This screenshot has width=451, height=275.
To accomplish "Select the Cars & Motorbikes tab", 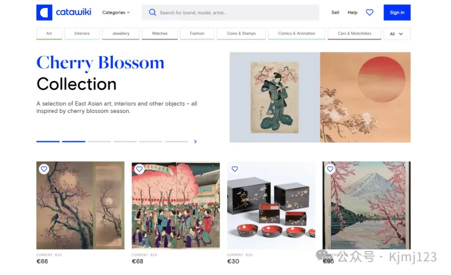I will click(355, 33).
